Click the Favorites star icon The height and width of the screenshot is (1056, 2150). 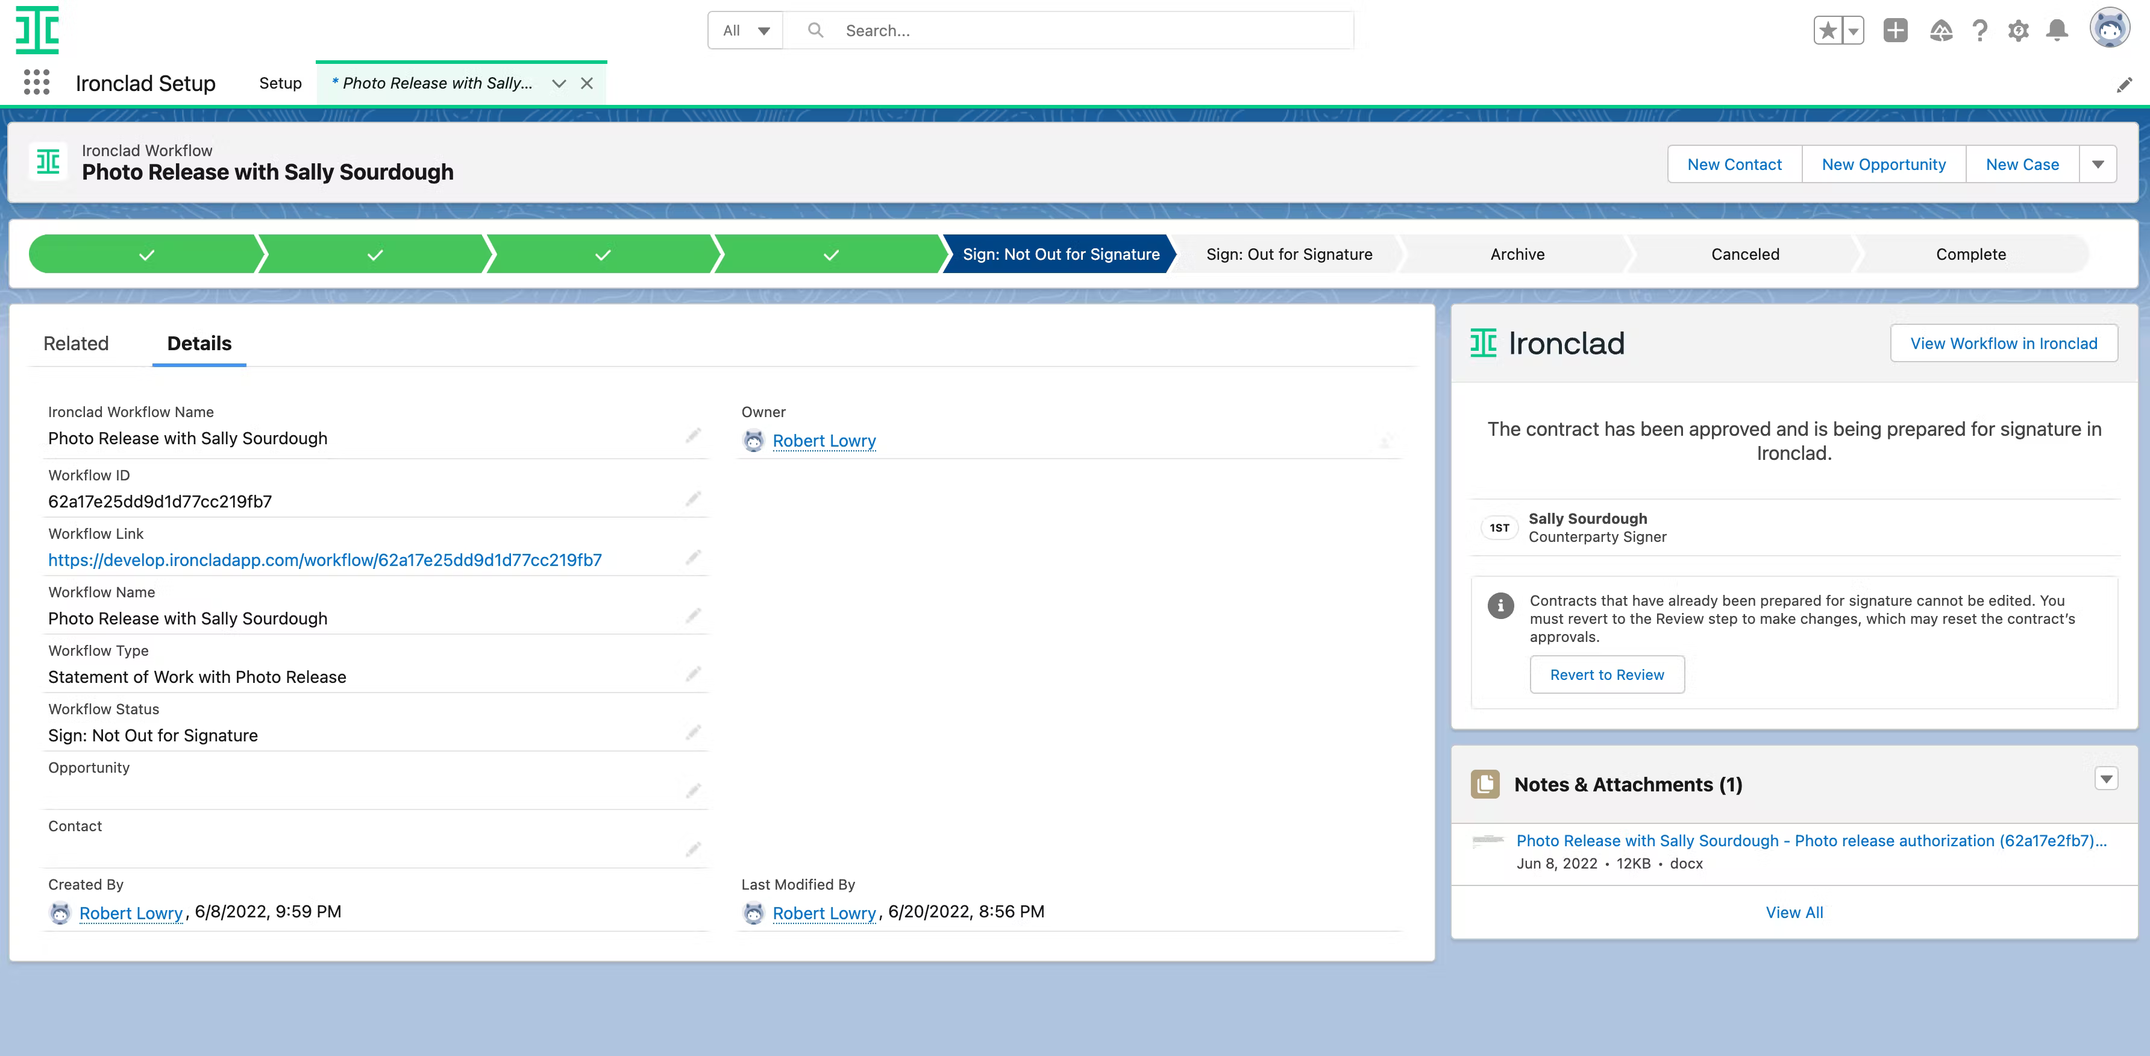(1828, 31)
